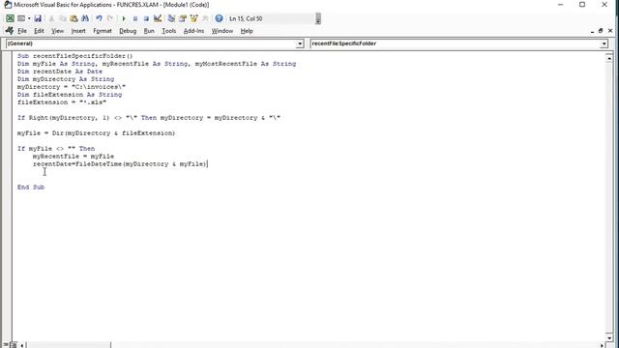Click the recentDate=FileDateTime line
This screenshot has width=619, height=348.
click(x=120, y=163)
